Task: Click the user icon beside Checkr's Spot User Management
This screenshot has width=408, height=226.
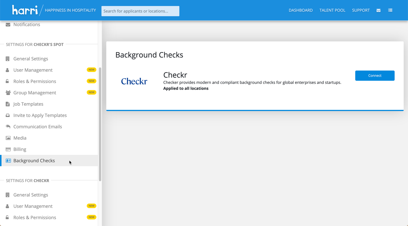Action: [7, 70]
